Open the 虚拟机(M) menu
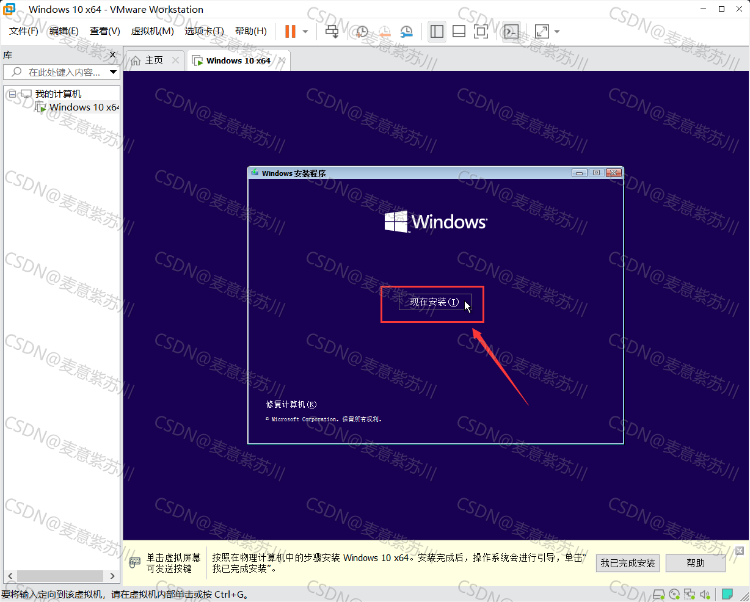This screenshot has height=602, width=750. (x=153, y=31)
